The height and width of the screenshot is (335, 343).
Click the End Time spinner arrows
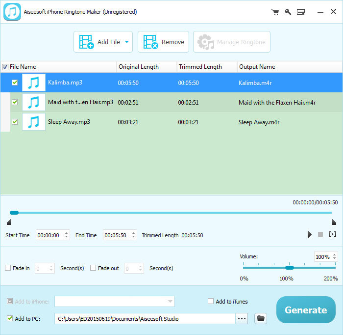pyautogui.click(x=133, y=235)
